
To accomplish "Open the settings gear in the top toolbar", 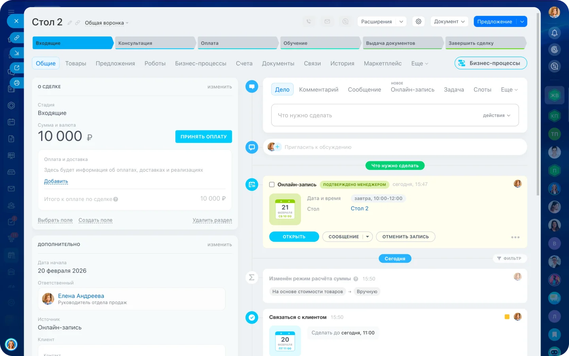I will 418,21.
